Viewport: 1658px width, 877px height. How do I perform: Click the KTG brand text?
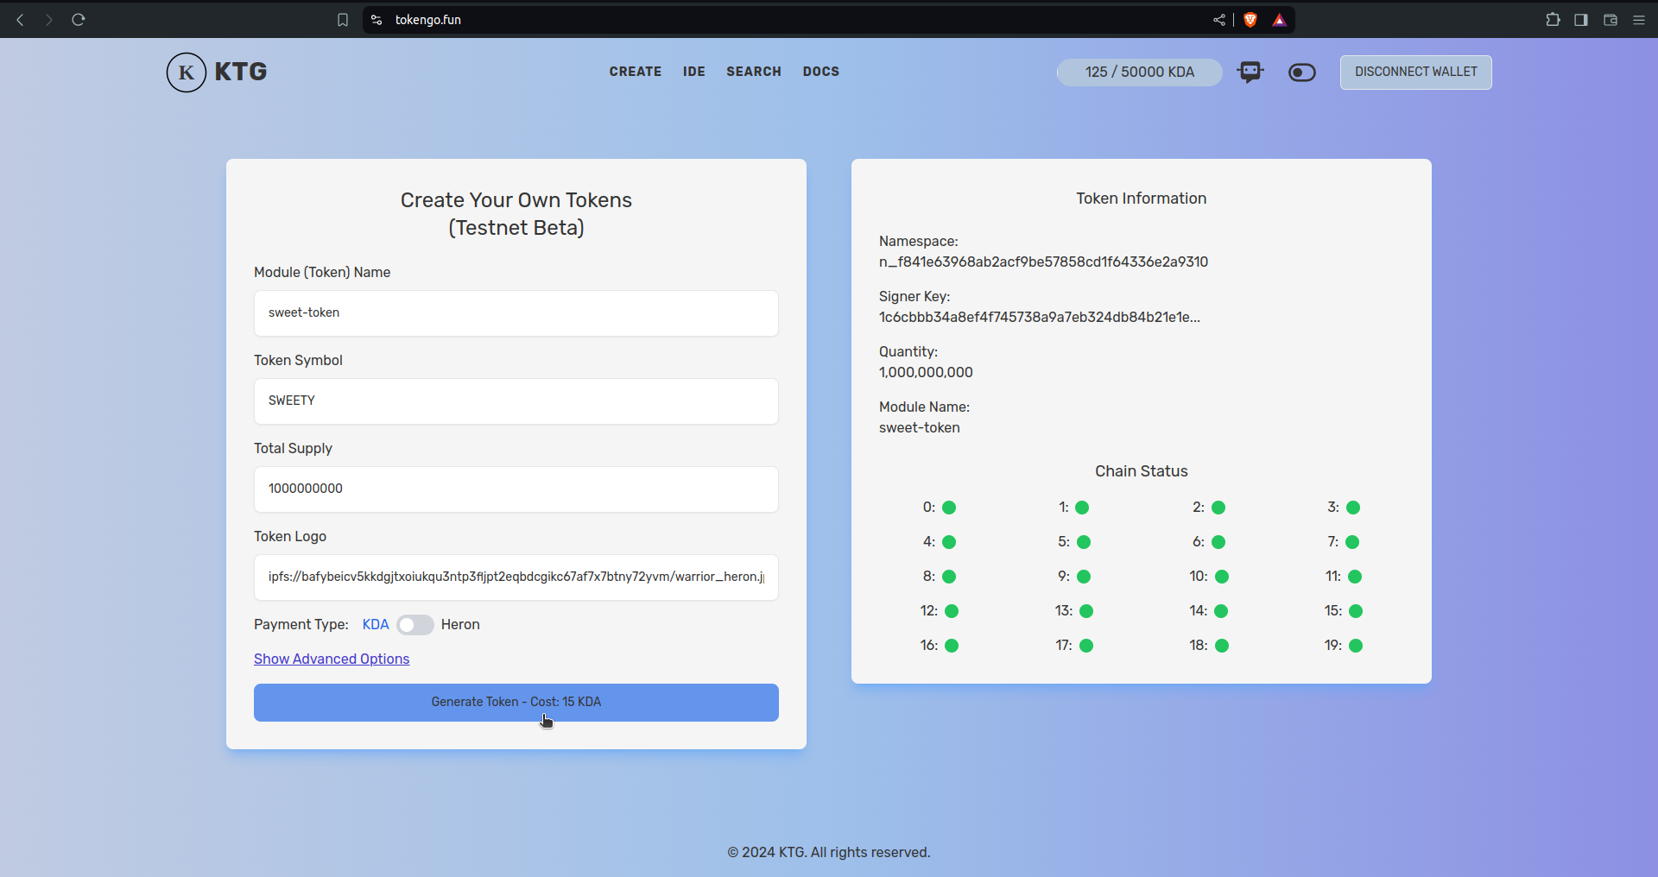click(x=241, y=72)
